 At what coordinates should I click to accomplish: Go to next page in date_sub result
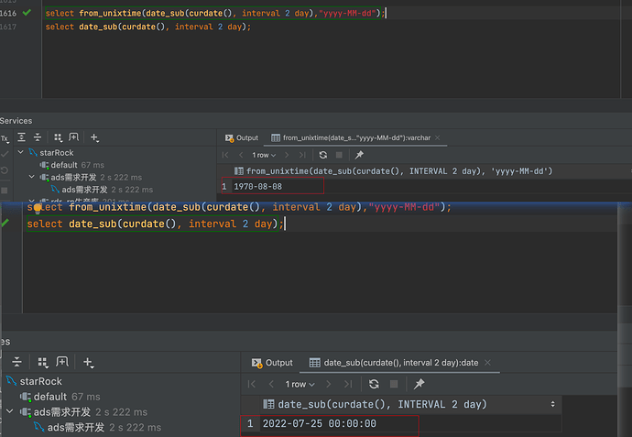click(x=329, y=384)
